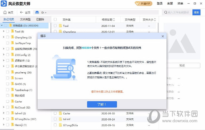Click the yousheng folder icon in tree

(12, 72)
